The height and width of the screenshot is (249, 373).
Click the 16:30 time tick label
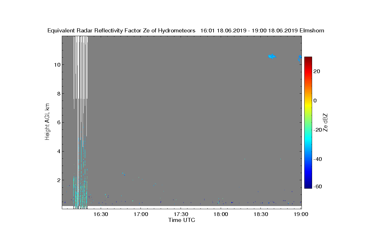pyautogui.click(x=100, y=214)
